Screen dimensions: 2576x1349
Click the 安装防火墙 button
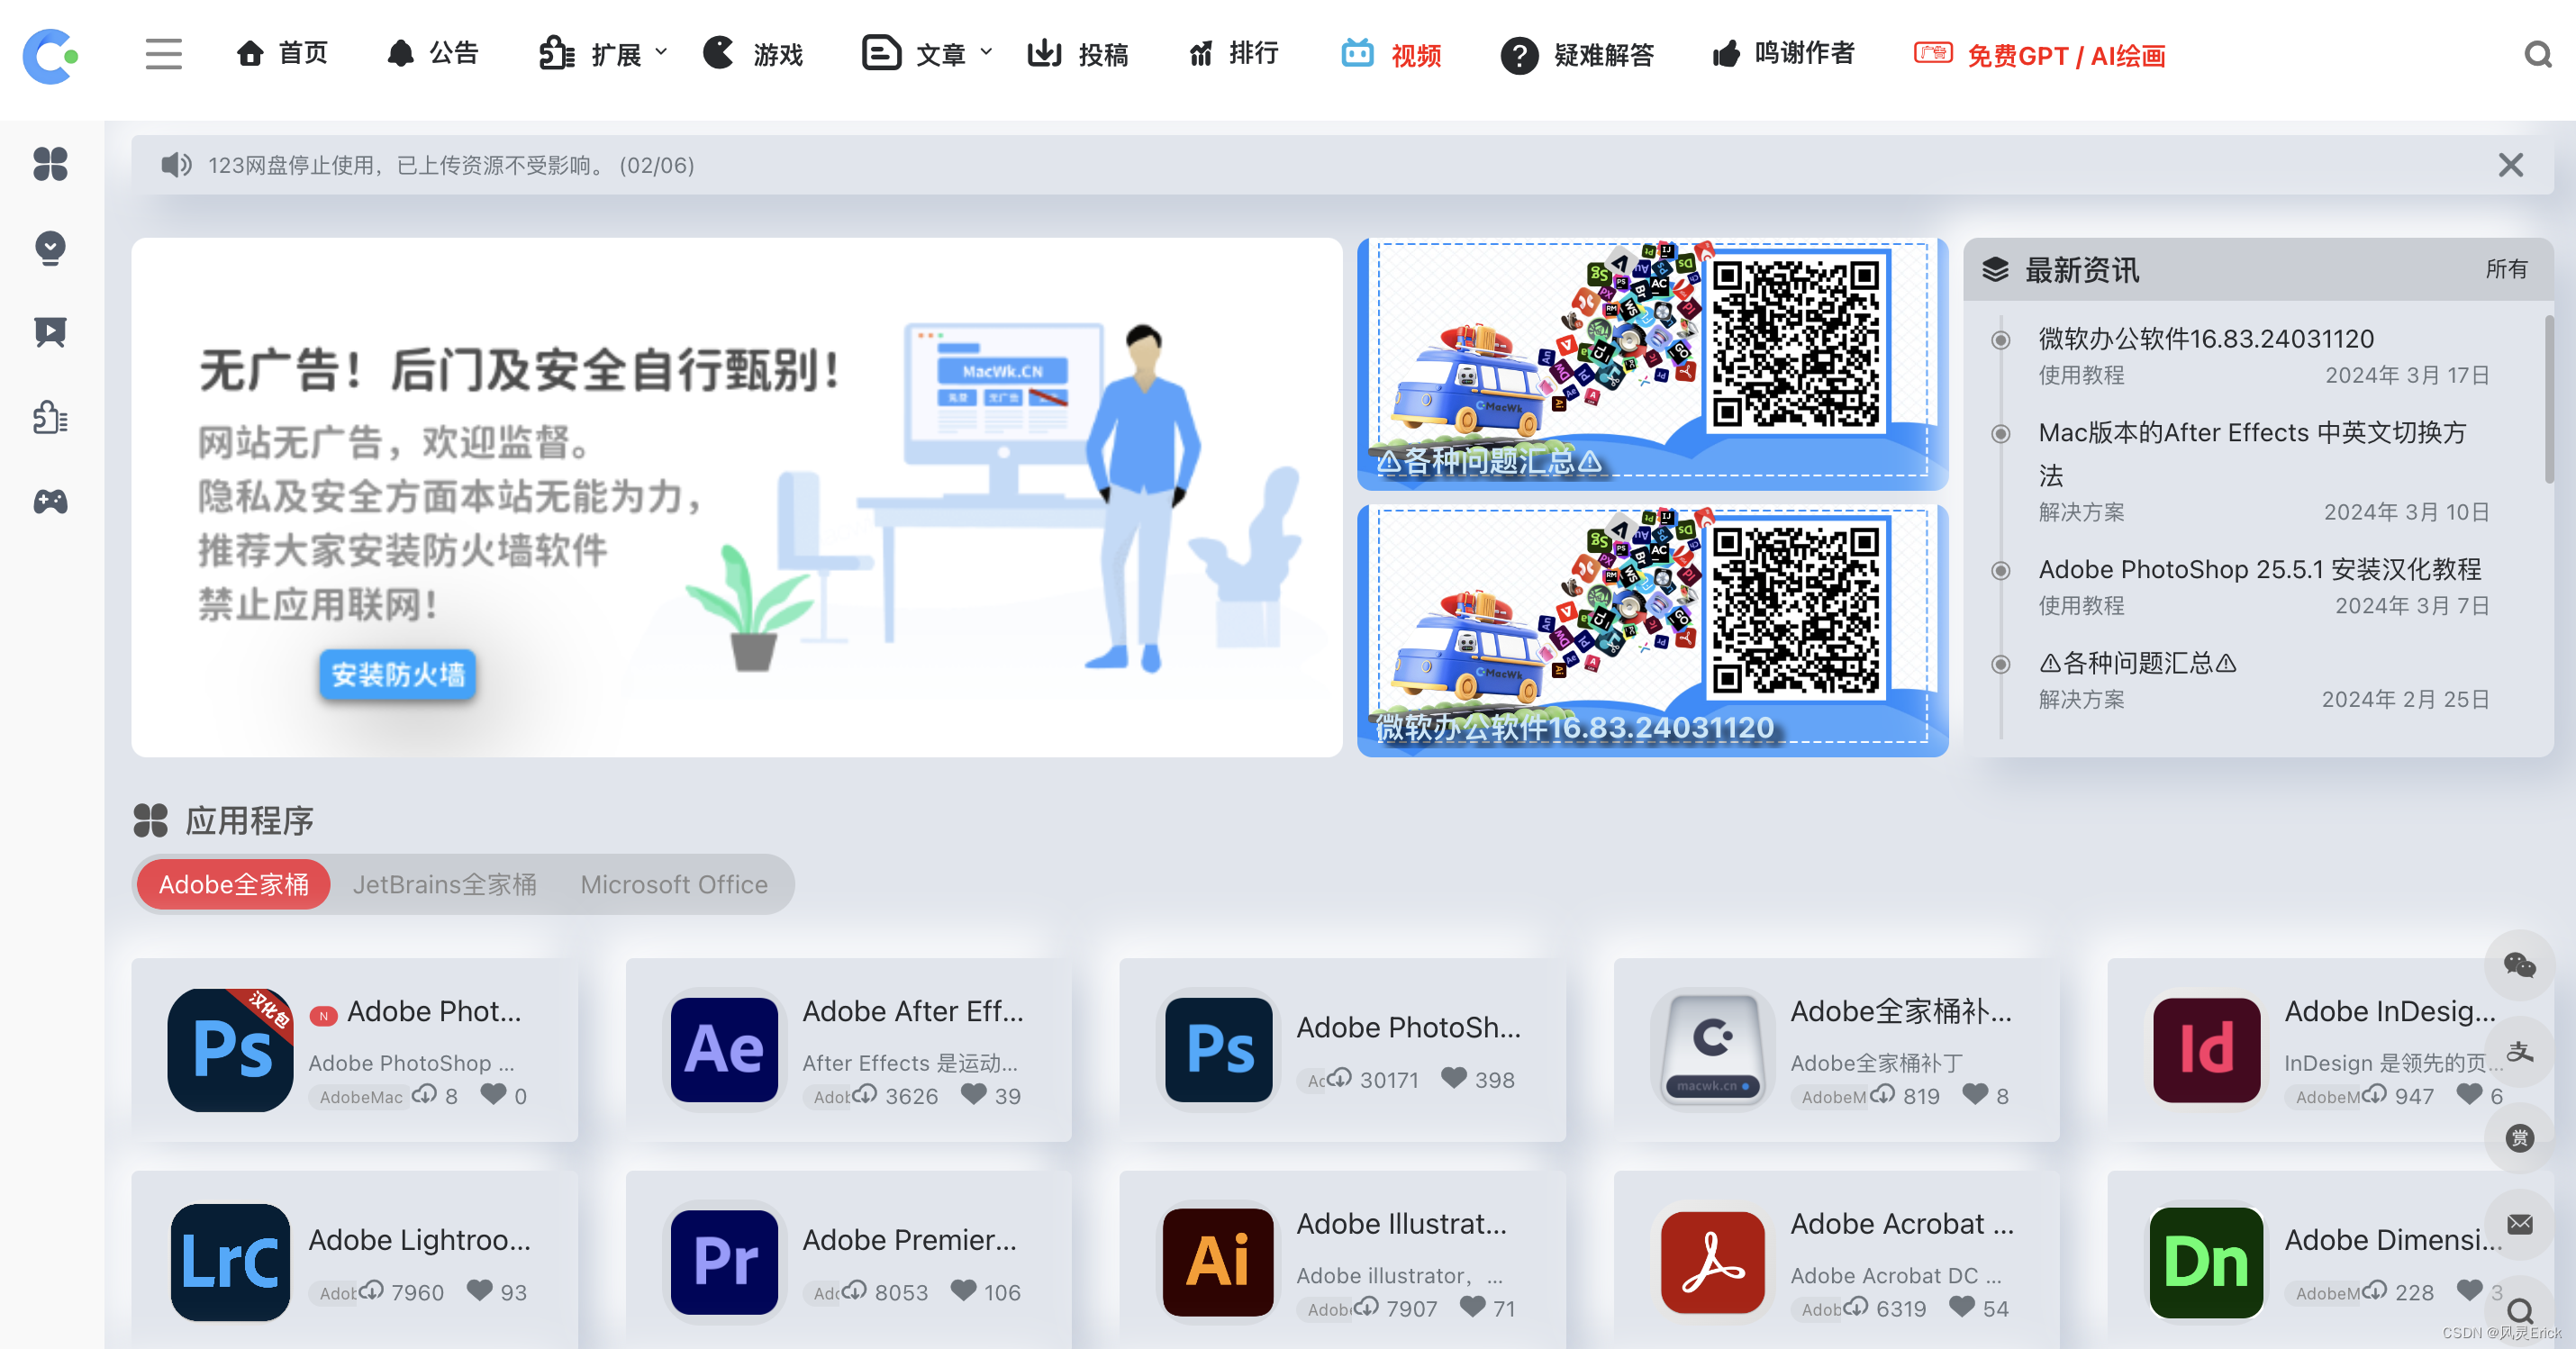[x=397, y=675]
